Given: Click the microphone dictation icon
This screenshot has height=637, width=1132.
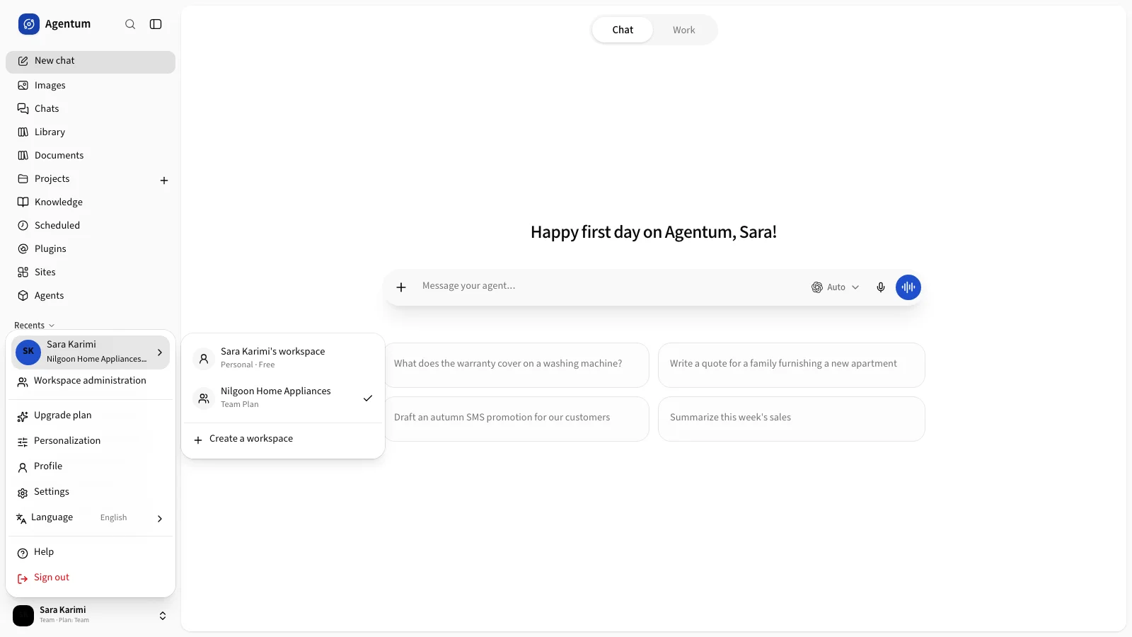Looking at the screenshot, I should point(881,287).
